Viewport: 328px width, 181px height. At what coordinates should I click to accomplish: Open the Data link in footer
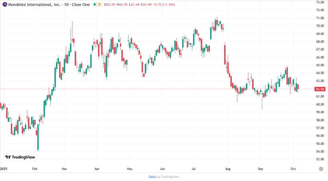(x=152, y=177)
